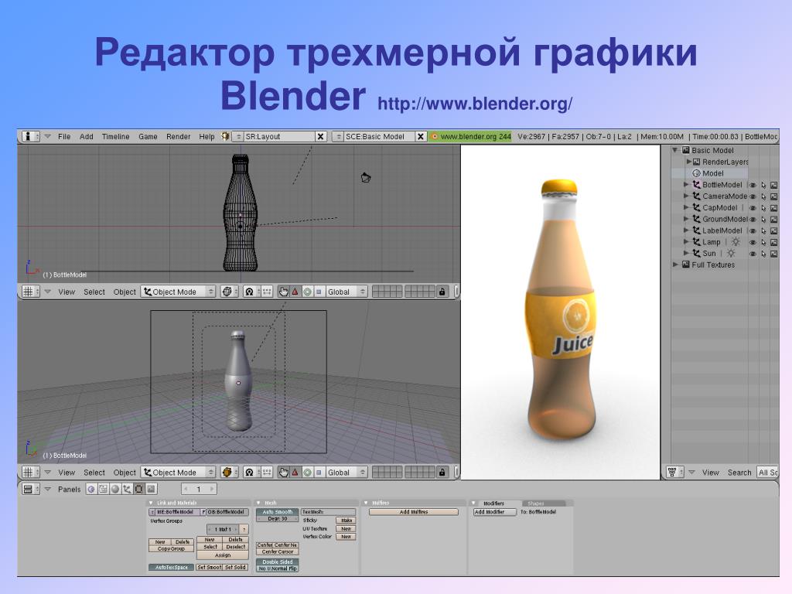
Task: Open the File menu
Action: pos(64,136)
